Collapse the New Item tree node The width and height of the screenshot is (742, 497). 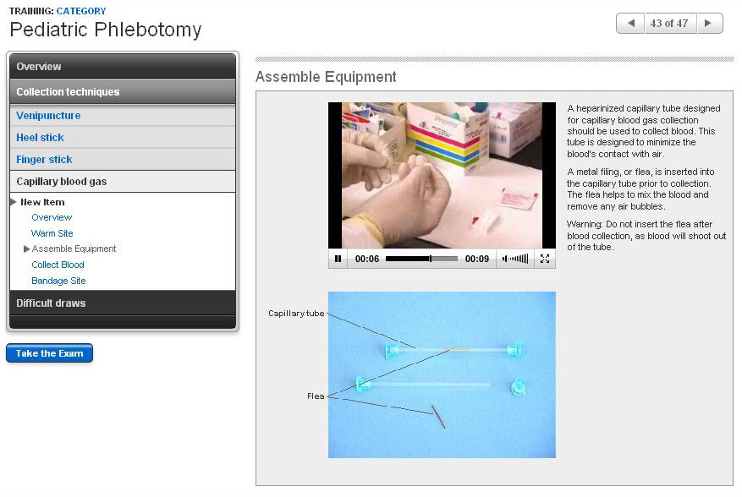click(14, 202)
